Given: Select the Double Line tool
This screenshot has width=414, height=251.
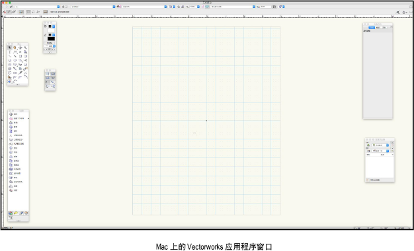Looking at the screenshot, I should [x=15, y=56].
